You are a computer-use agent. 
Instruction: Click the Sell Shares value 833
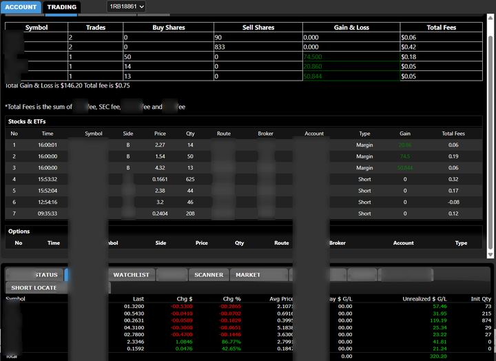[x=220, y=47]
